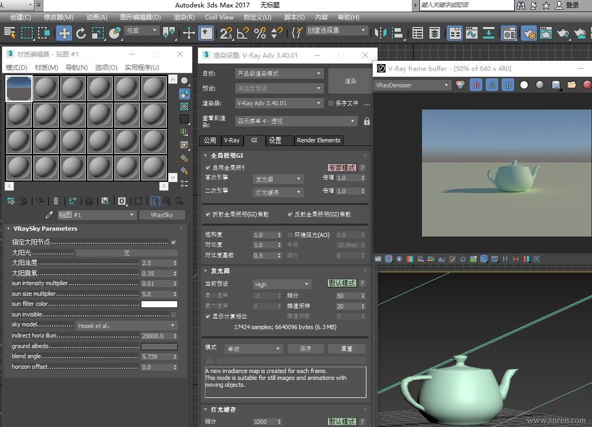Click the lock icon beside view dropdown
The width and height of the screenshot is (592, 427).
tap(367, 121)
